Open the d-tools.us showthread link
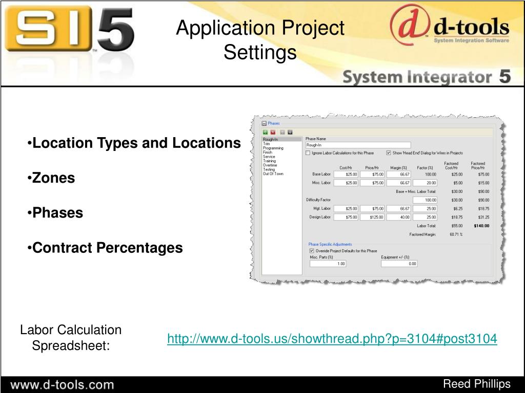The height and width of the screenshot is (393, 525). click(x=332, y=339)
